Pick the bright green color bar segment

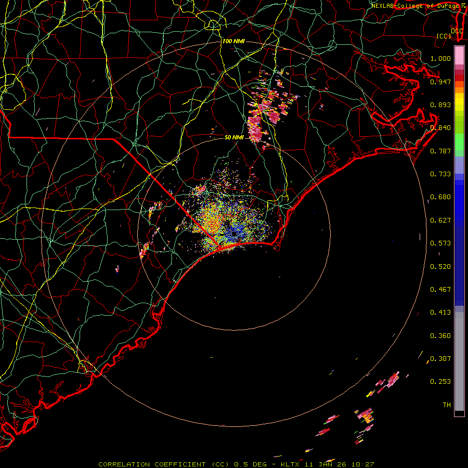pyautogui.click(x=459, y=142)
